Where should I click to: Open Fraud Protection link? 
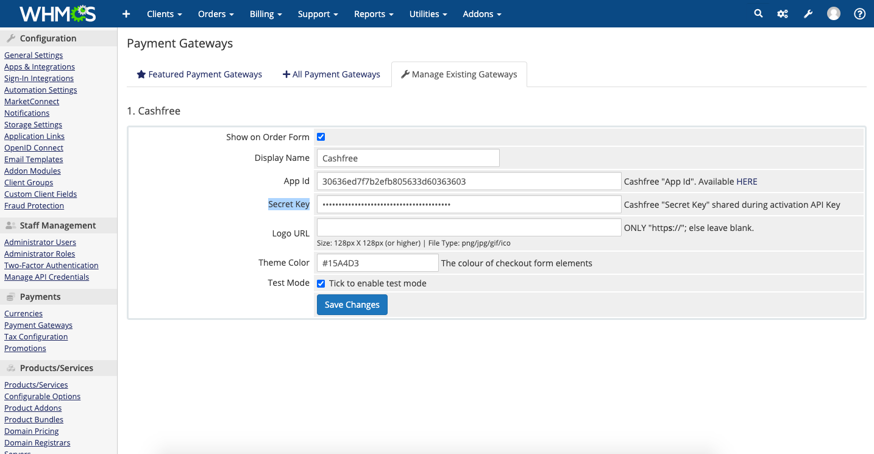point(34,206)
